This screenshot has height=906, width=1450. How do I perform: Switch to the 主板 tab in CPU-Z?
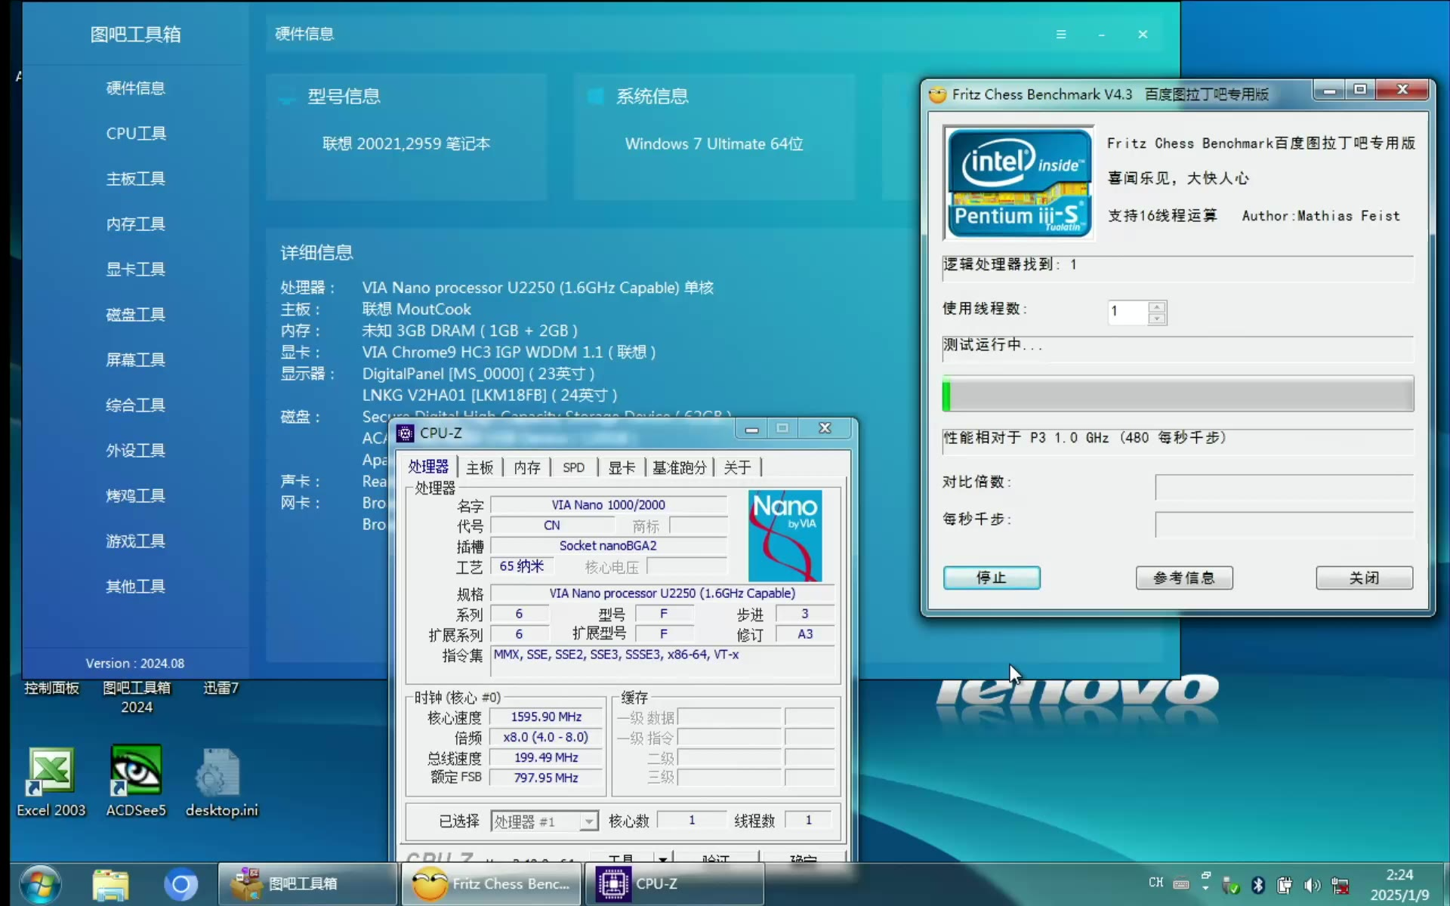480,467
